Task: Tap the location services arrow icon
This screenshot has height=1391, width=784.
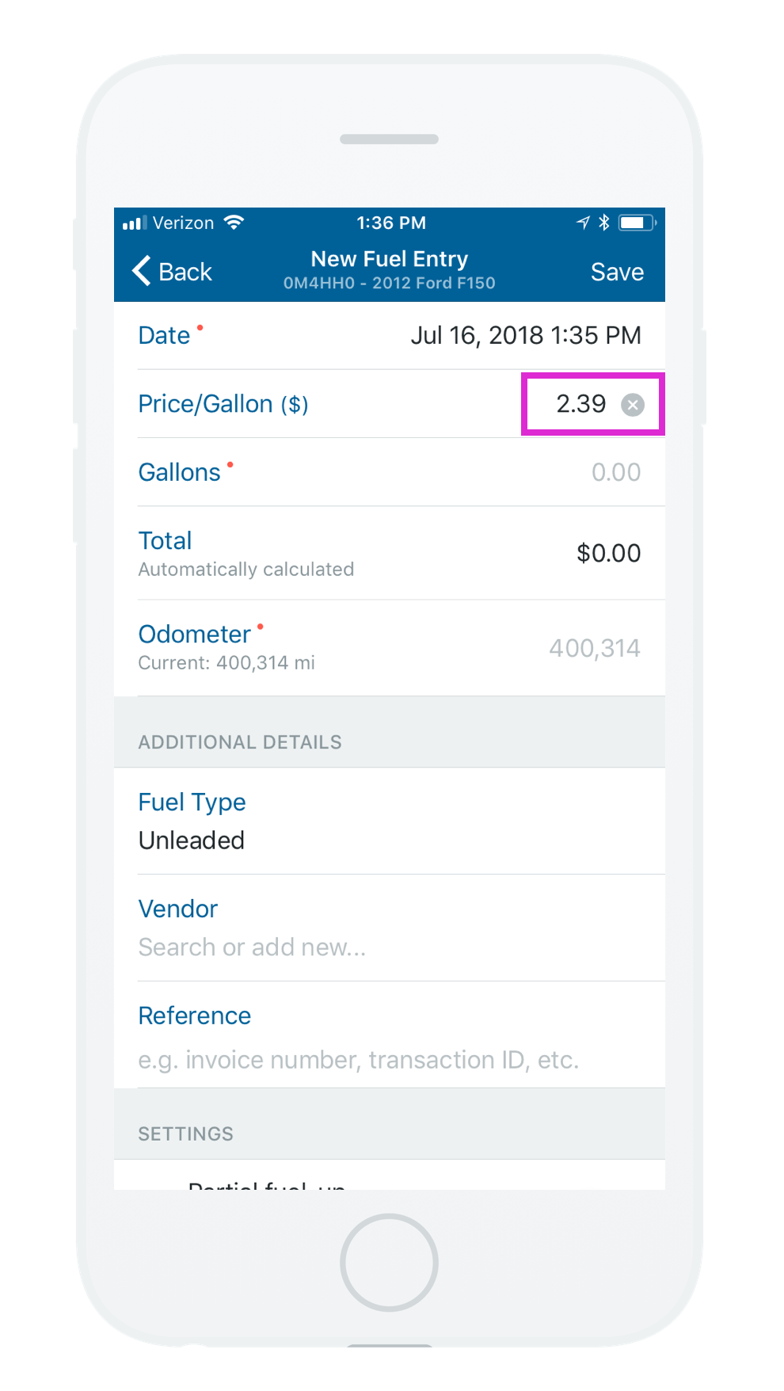Action: pyautogui.click(x=583, y=223)
